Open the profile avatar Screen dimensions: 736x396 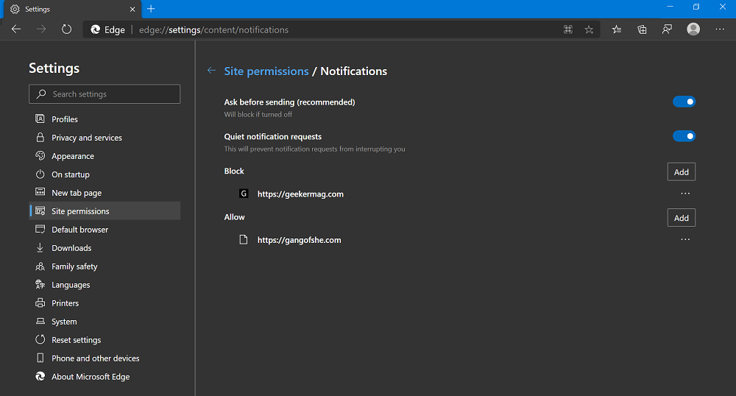coord(693,29)
